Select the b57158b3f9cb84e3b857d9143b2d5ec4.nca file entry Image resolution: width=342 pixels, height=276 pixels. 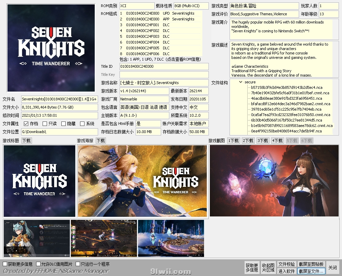click(x=286, y=87)
